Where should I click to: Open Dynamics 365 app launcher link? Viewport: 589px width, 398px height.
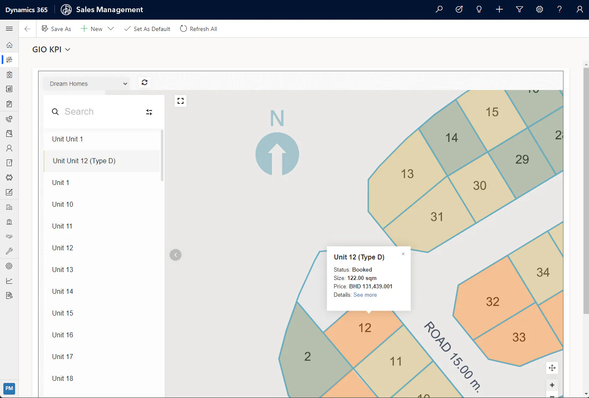[x=26, y=10]
